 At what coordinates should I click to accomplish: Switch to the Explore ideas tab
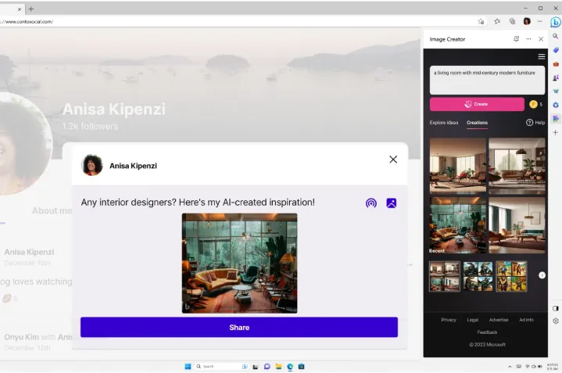pyautogui.click(x=444, y=123)
